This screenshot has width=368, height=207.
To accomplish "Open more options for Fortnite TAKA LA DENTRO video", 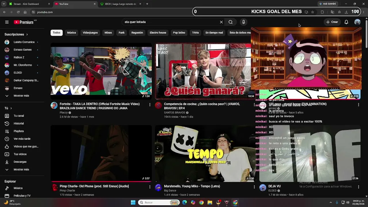I will point(150,105).
